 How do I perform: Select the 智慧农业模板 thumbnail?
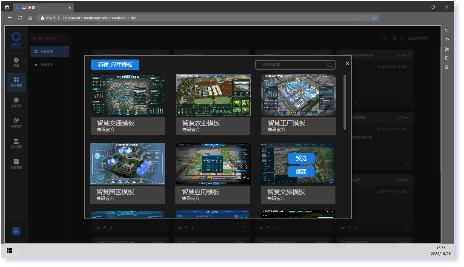(213, 95)
